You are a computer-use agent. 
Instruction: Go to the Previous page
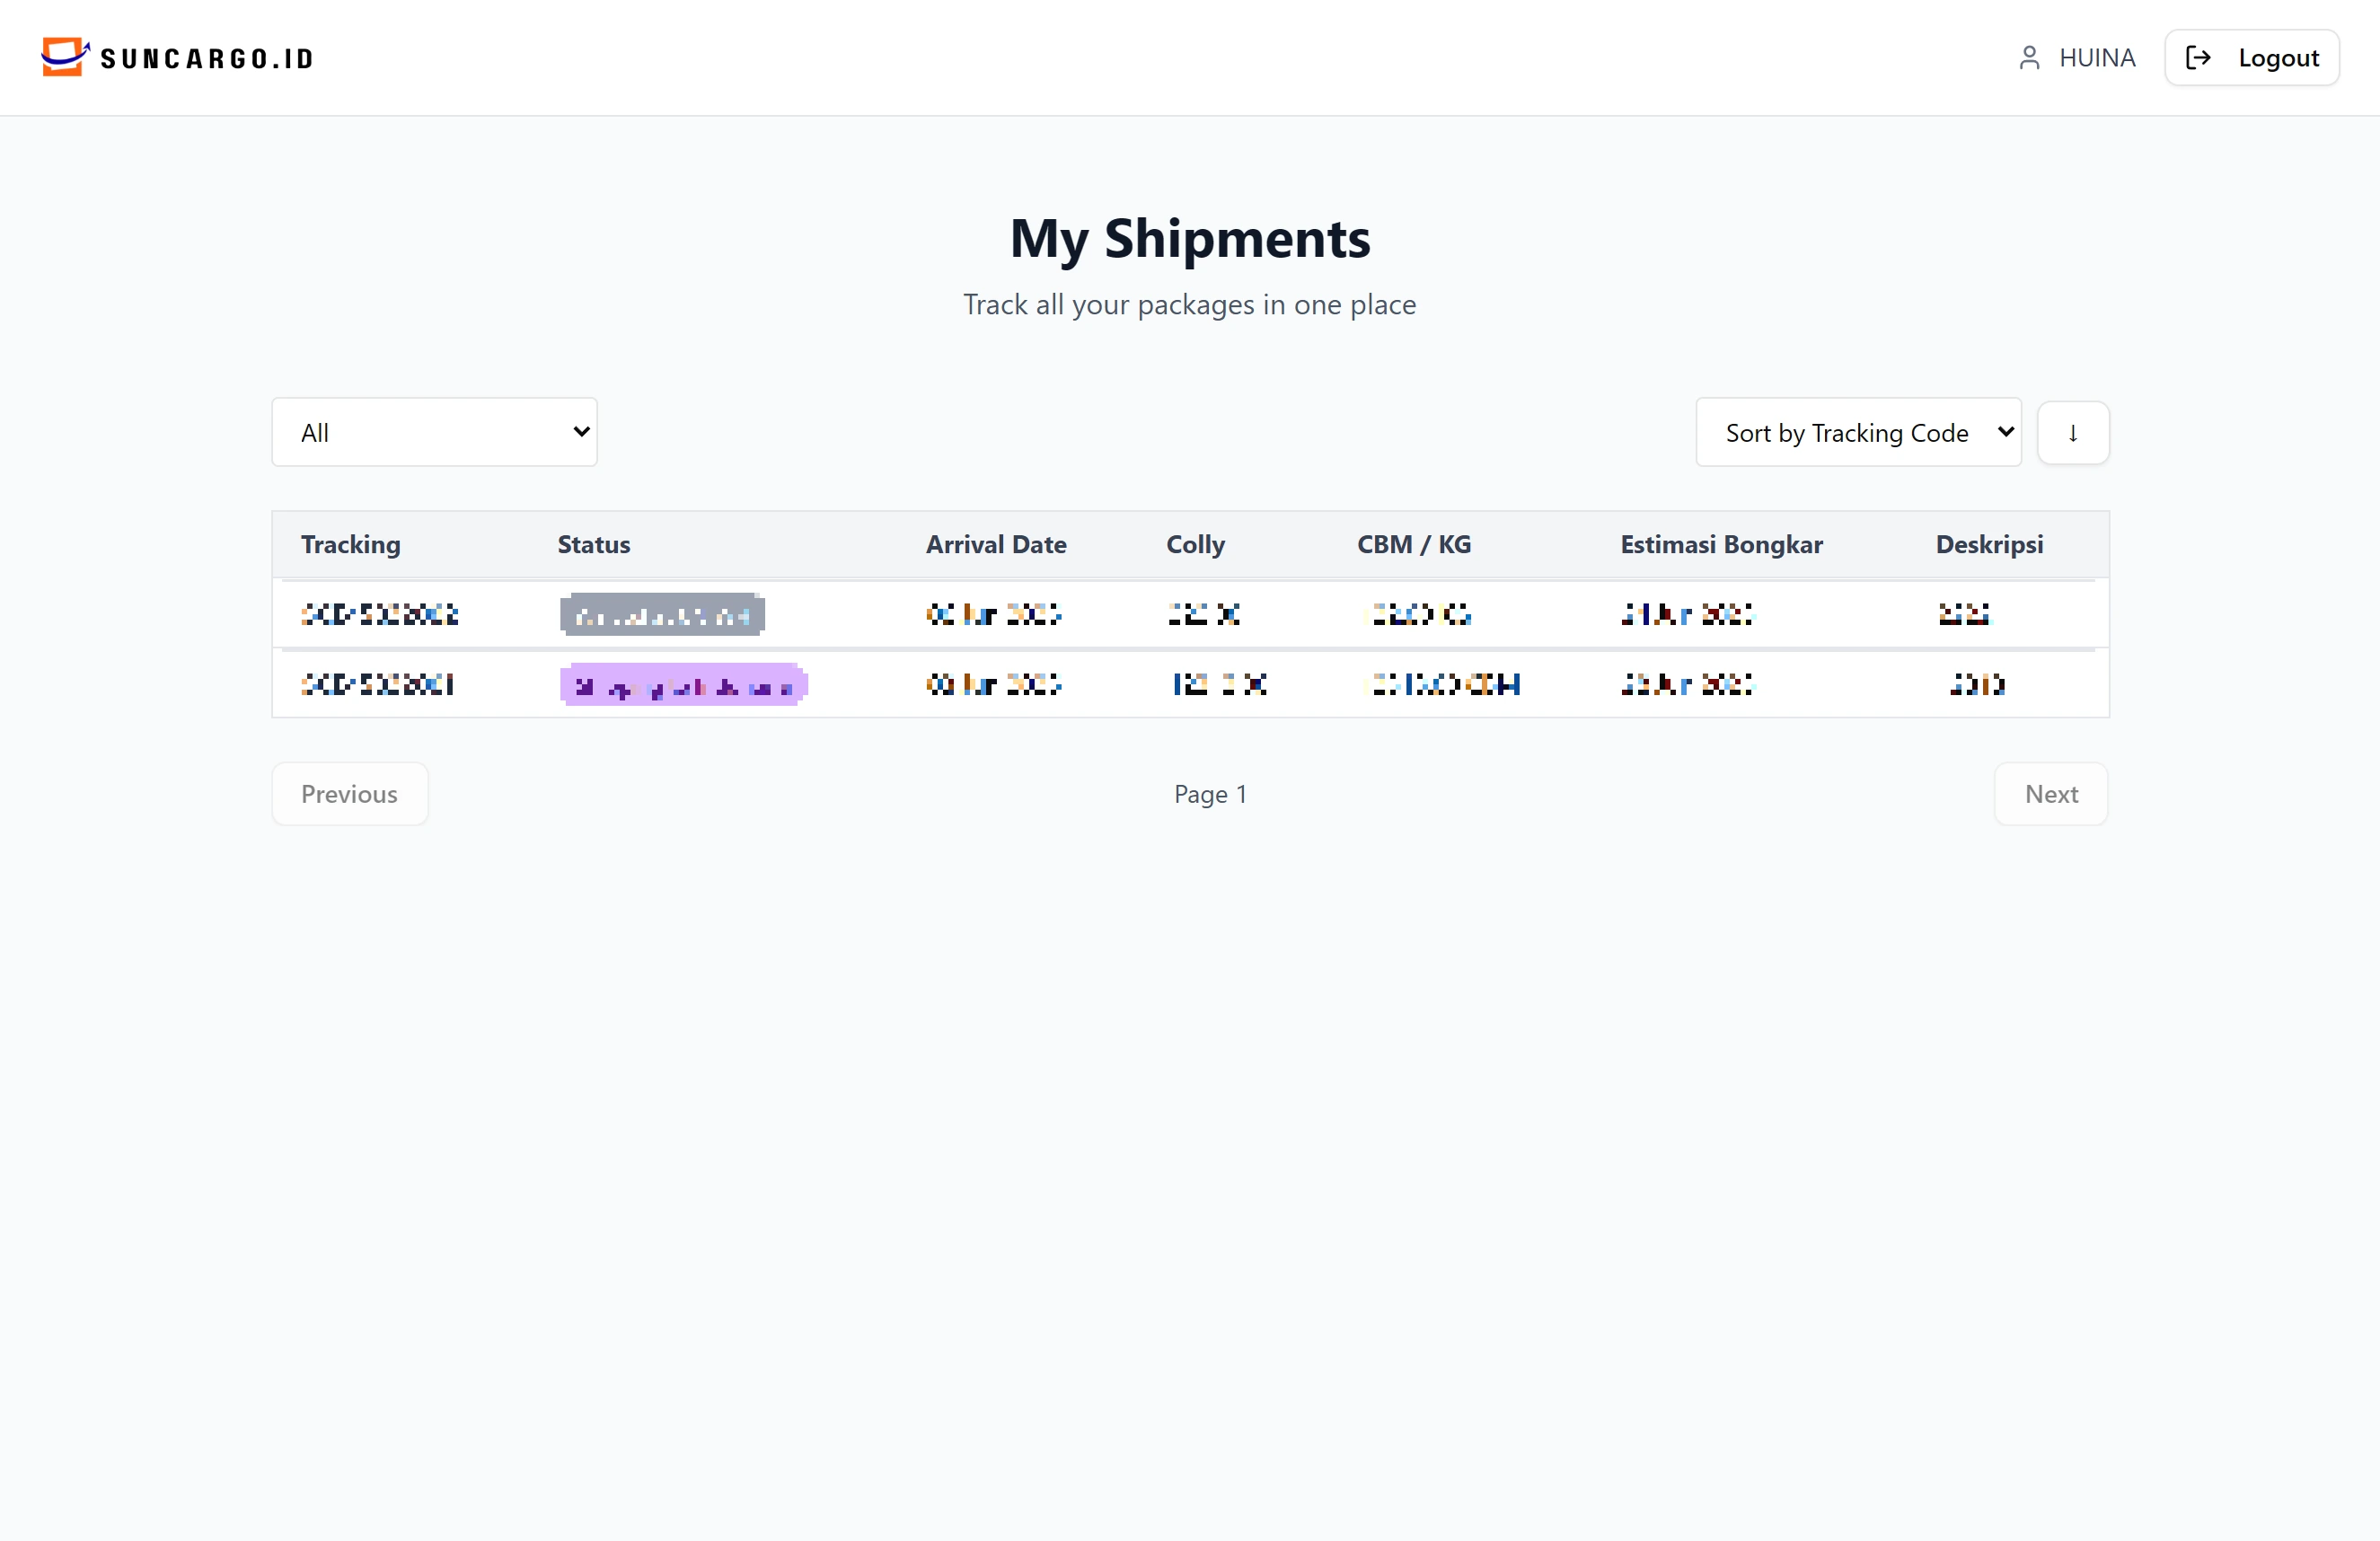tap(350, 794)
